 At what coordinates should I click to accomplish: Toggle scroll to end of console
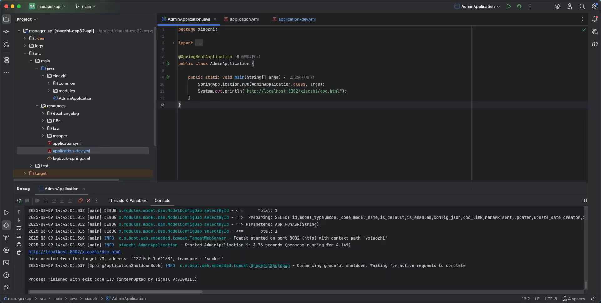click(x=19, y=236)
